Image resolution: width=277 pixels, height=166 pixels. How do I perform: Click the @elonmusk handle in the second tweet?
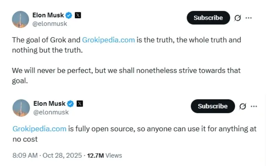tap(51, 112)
